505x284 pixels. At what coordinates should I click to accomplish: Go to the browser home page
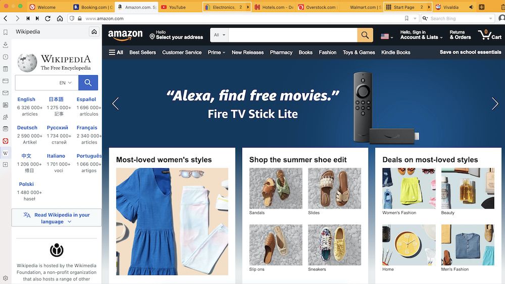pos(60,18)
